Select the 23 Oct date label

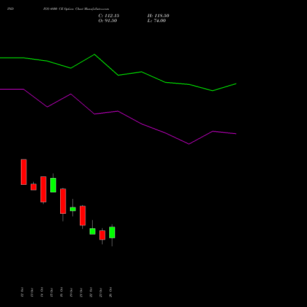pos(101,292)
